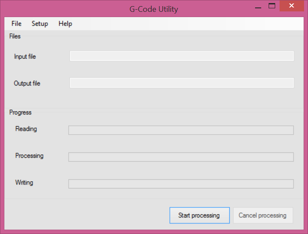Click the Reading label text
The height and width of the screenshot is (234, 308).
(26, 129)
